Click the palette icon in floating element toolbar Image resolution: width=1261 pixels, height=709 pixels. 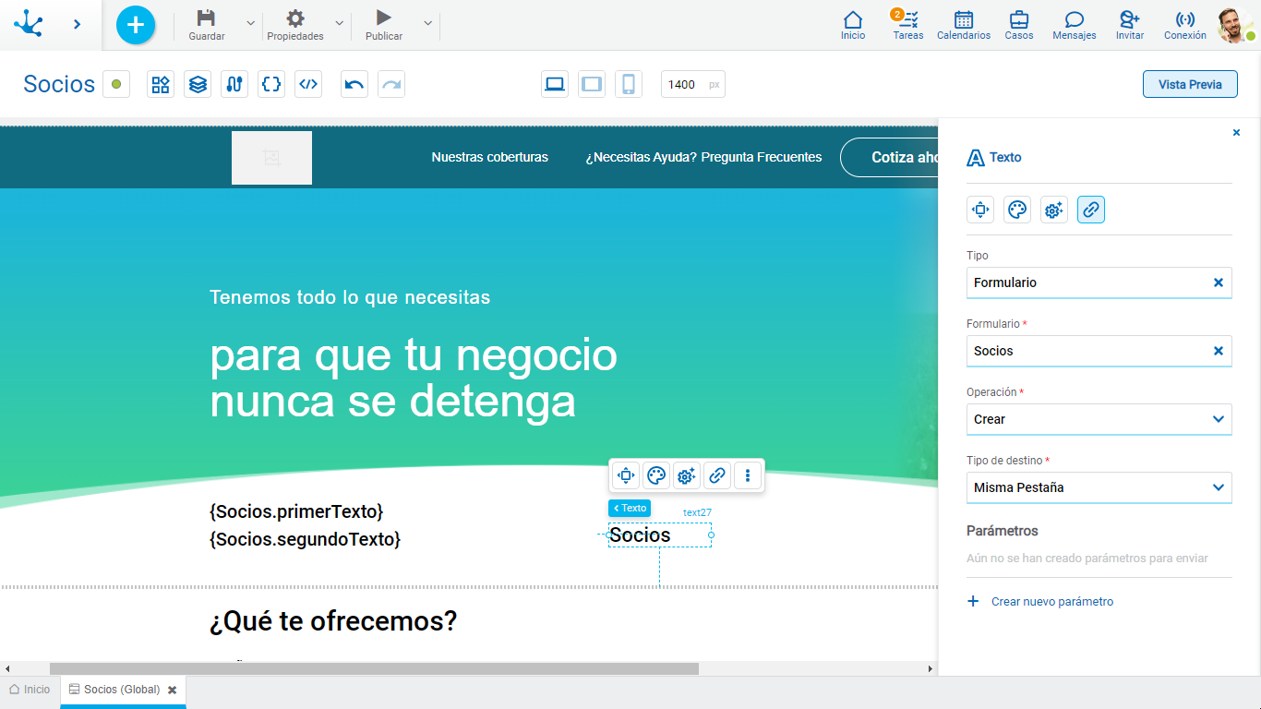coord(656,476)
